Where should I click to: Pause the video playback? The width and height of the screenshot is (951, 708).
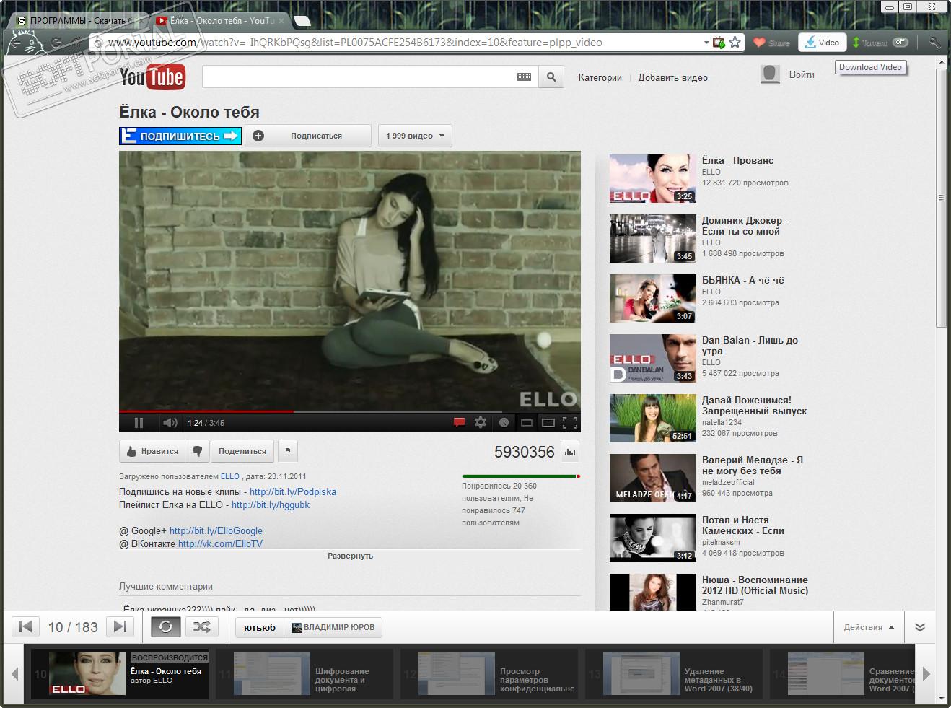click(x=139, y=423)
